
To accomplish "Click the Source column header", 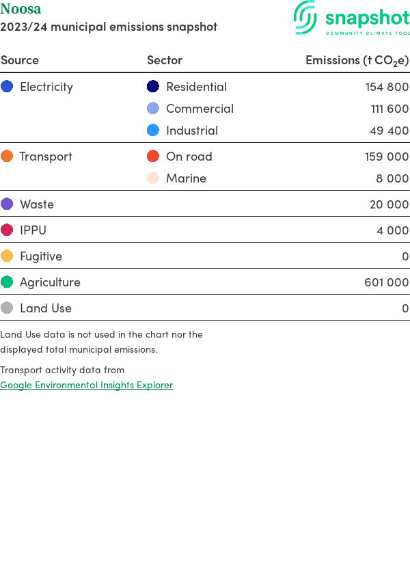I will [20, 60].
